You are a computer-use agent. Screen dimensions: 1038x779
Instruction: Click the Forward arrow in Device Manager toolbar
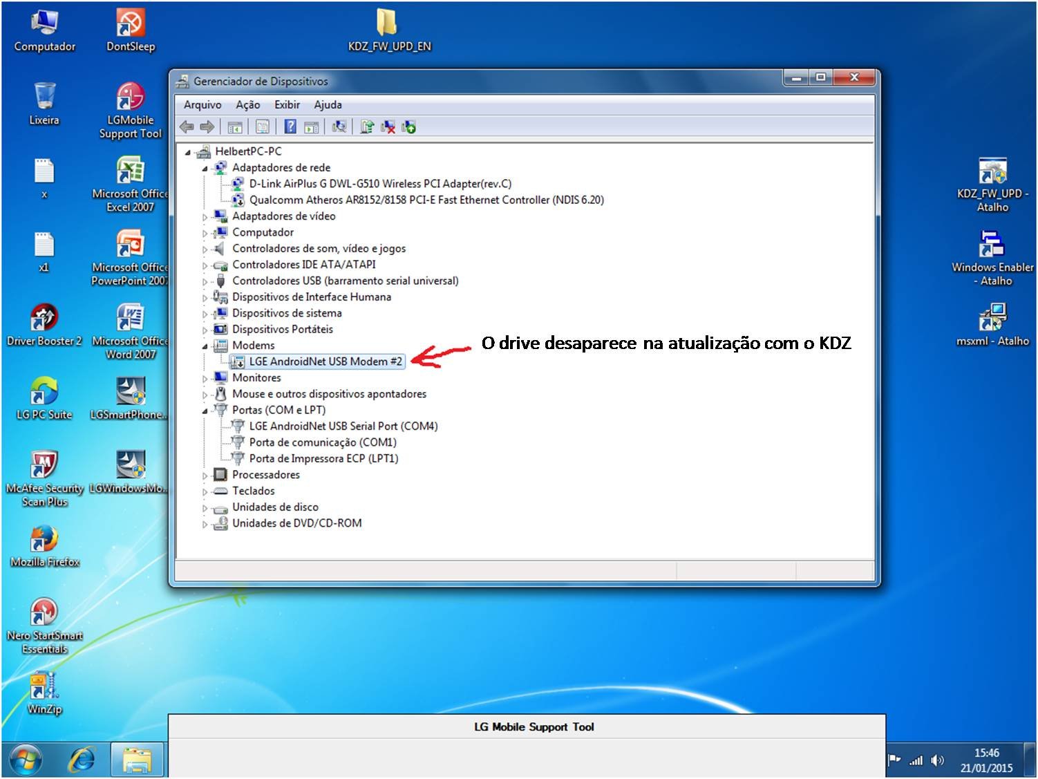[207, 126]
